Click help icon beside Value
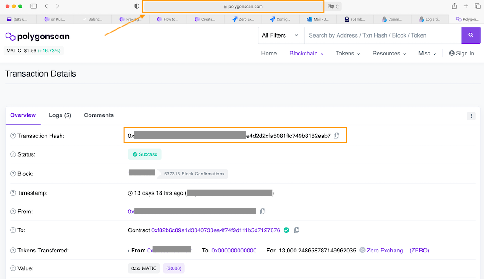Screen dimensions: 484x279 (x=13, y=268)
